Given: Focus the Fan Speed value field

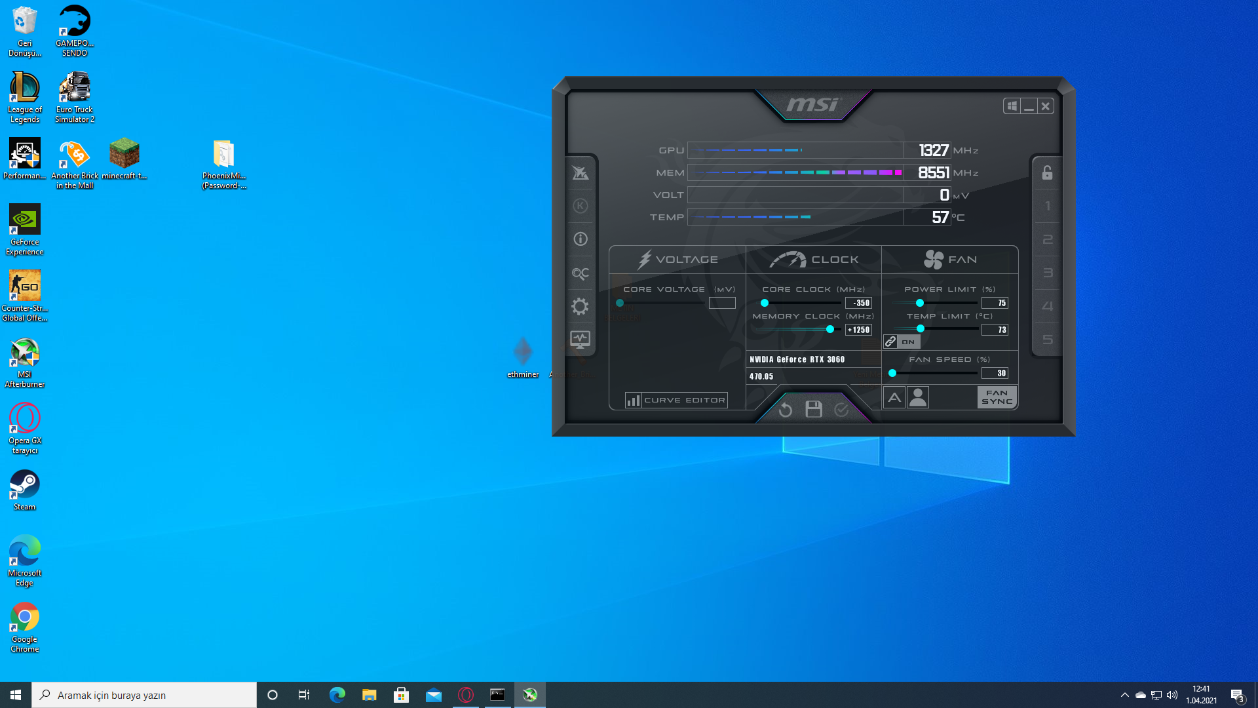Looking at the screenshot, I should pyautogui.click(x=995, y=373).
